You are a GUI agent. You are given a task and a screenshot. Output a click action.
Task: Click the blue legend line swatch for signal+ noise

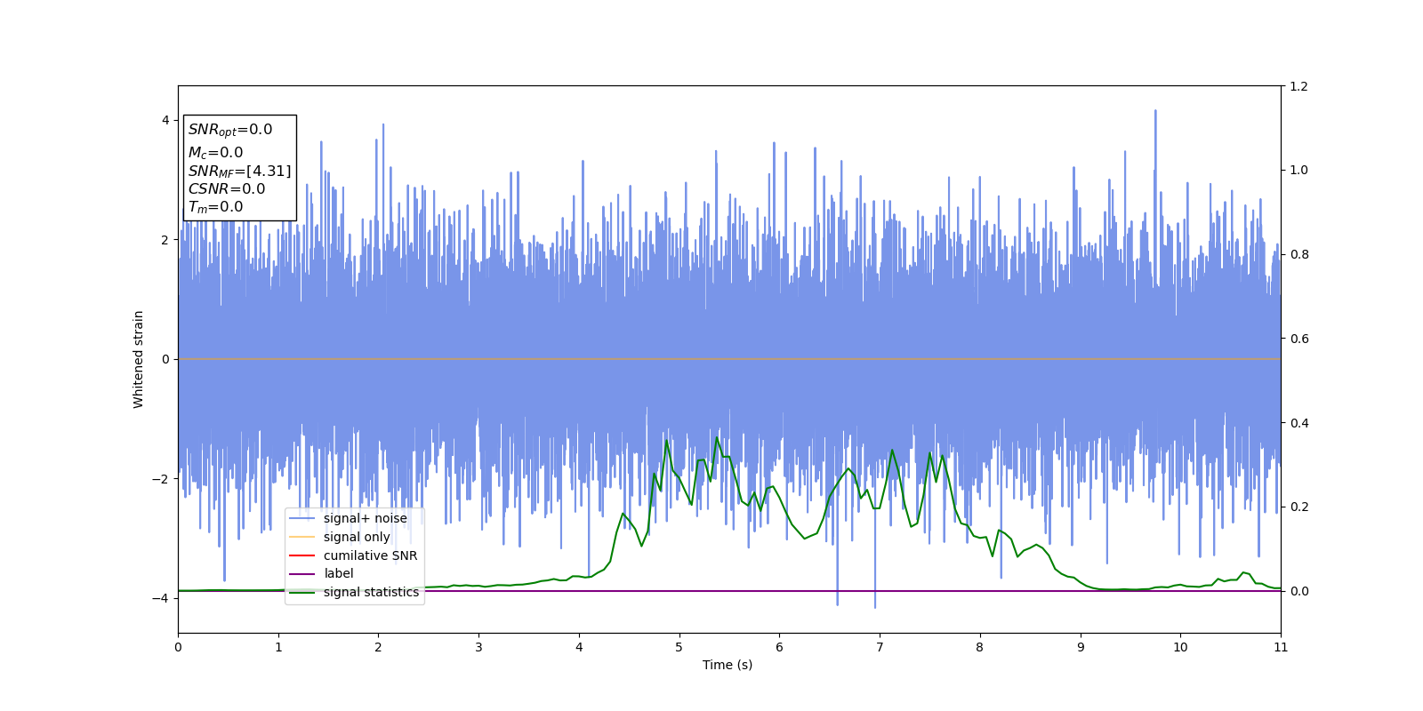[x=302, y=518]
